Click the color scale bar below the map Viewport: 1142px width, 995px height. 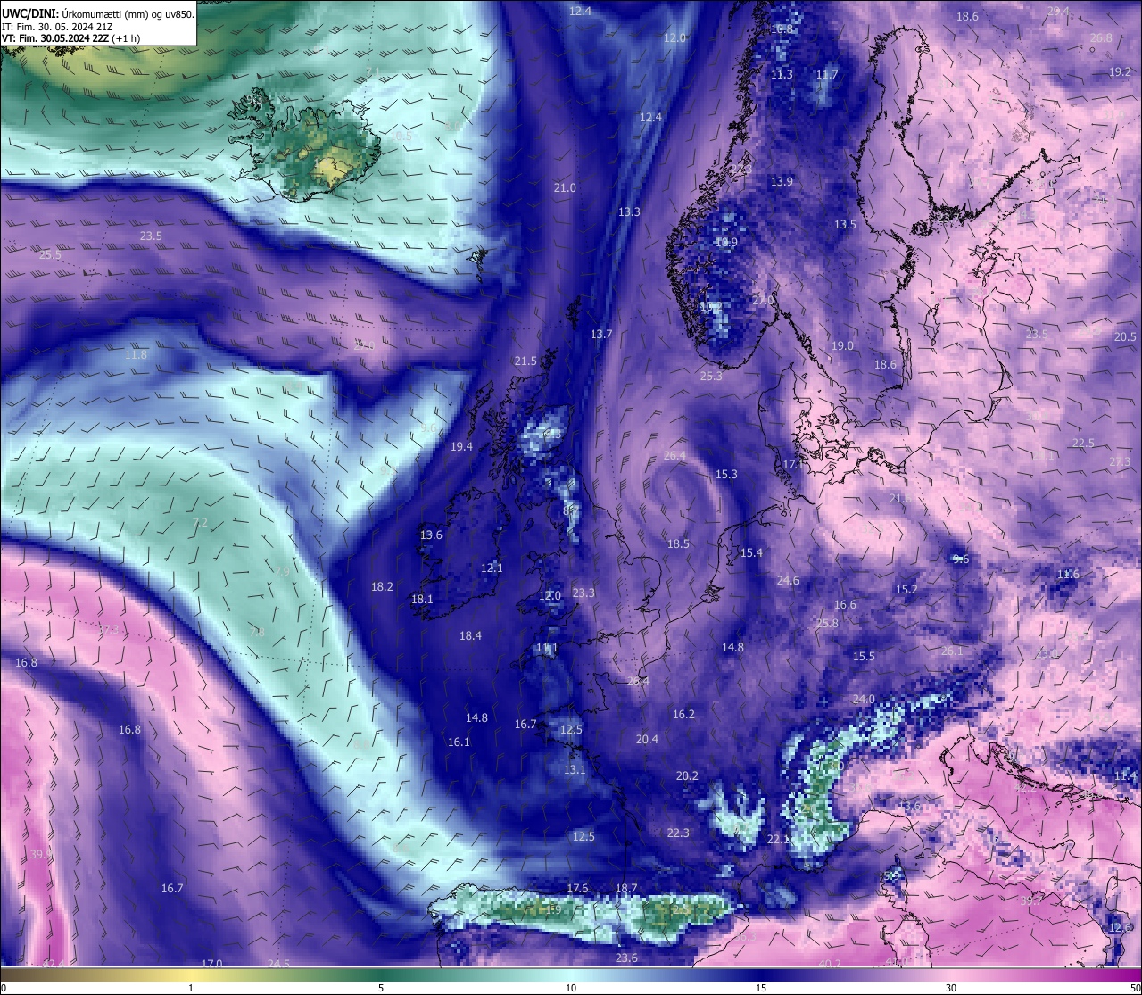click(571, 973)
